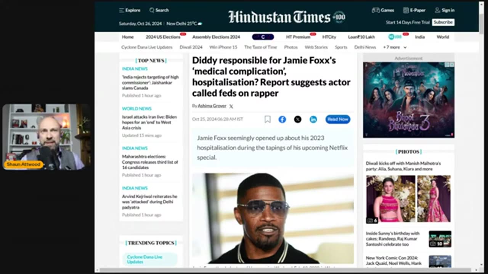Click the Sign in person icon
The image size is (488, 274).
coord(437,10)
